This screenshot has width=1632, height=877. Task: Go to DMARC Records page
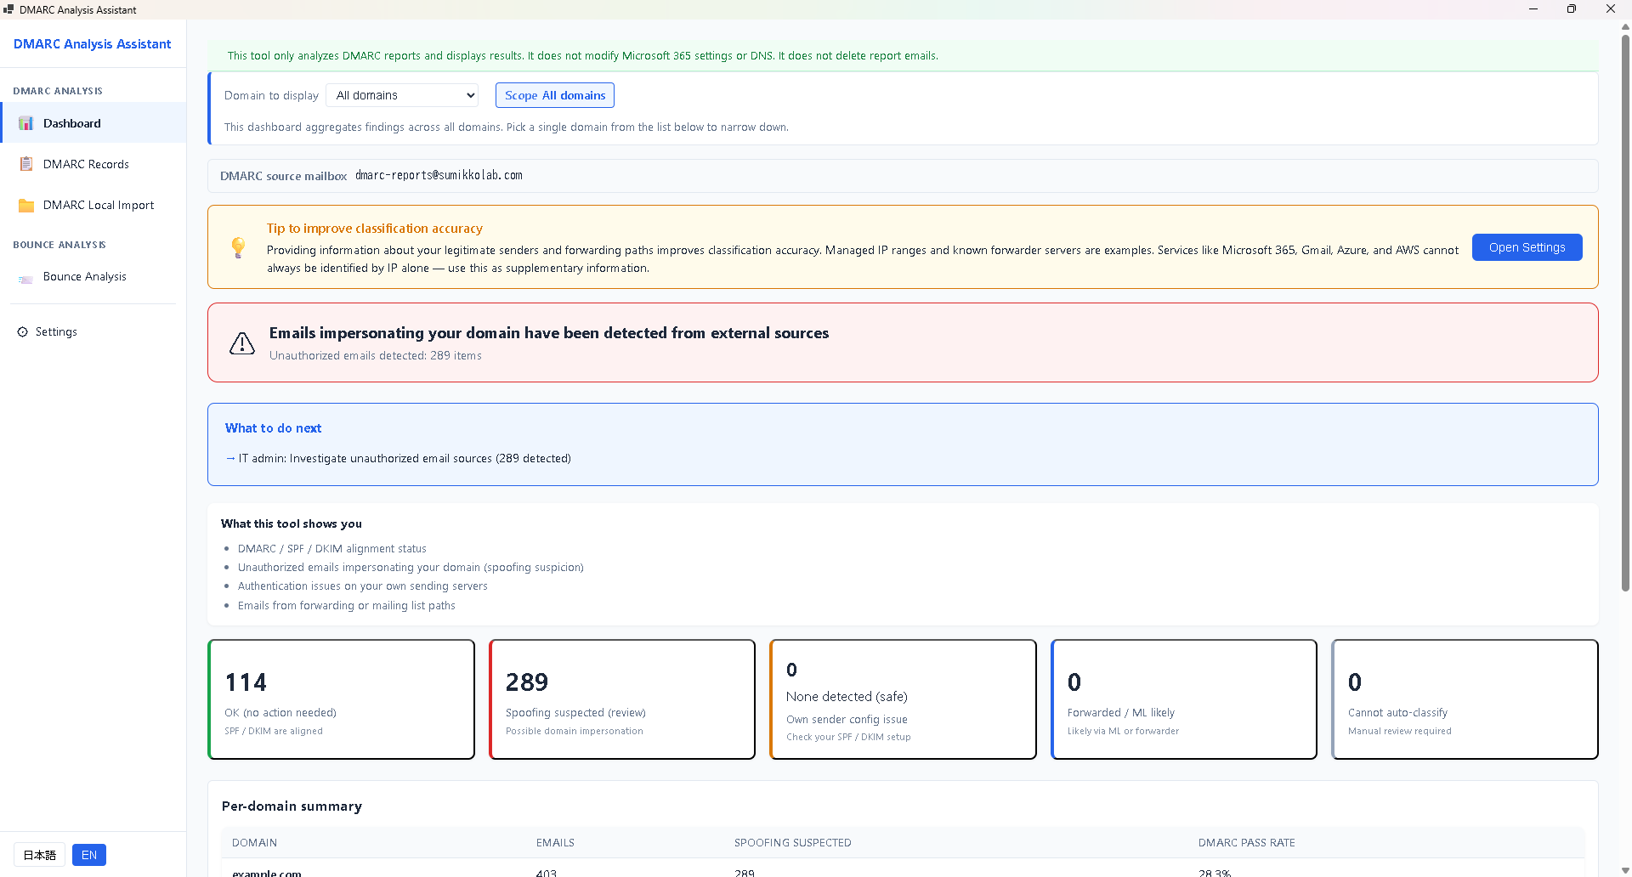93,164
